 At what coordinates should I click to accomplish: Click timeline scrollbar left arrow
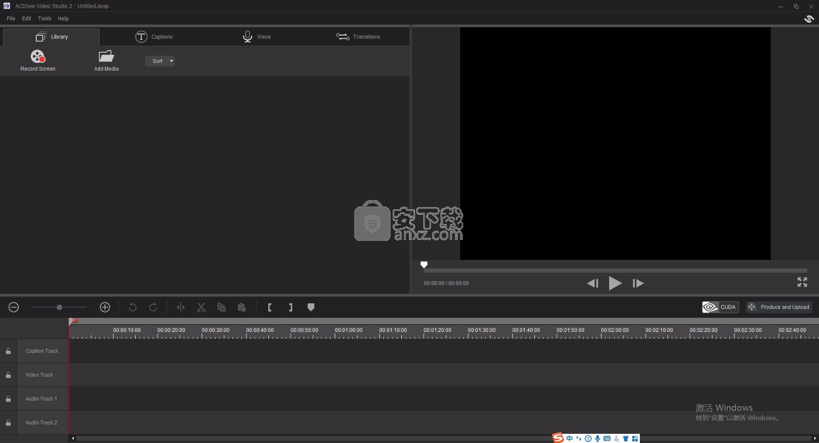point(73,438)
